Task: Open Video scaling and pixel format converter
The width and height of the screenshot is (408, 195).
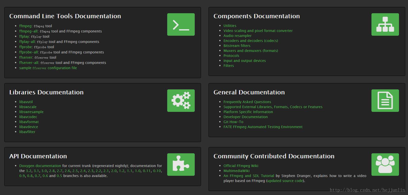Action: click(258, 31)
